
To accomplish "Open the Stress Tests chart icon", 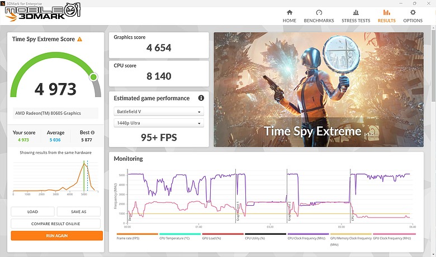I will [356, 12].
